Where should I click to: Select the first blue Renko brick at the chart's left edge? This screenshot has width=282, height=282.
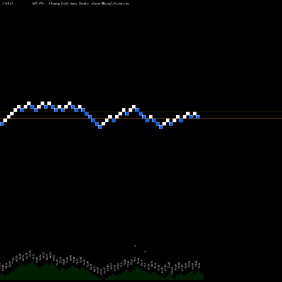(x=2, y=124)
